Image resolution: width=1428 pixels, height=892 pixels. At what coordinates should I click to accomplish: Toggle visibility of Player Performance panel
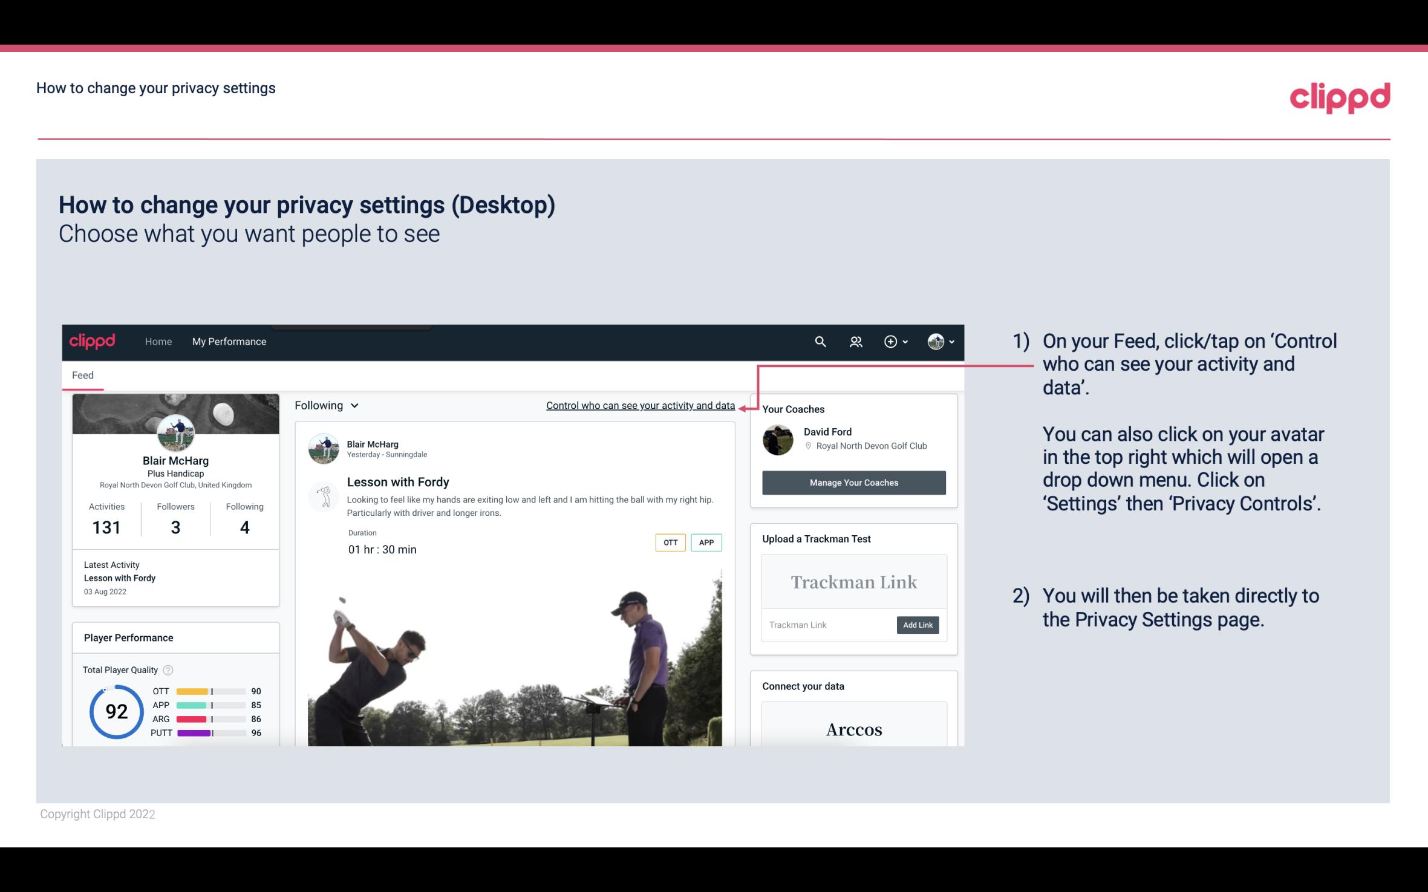(128, 637)
